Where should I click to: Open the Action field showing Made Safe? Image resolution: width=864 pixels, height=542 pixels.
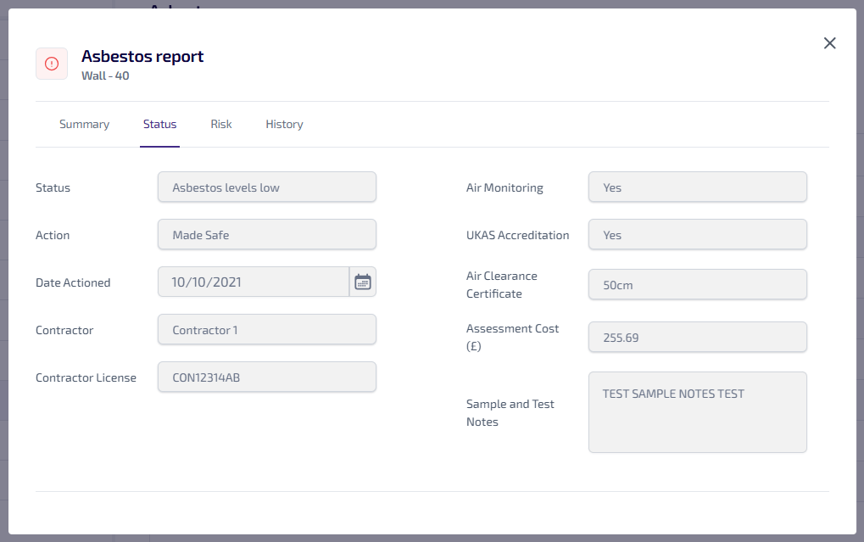click(x=266, y=235)
